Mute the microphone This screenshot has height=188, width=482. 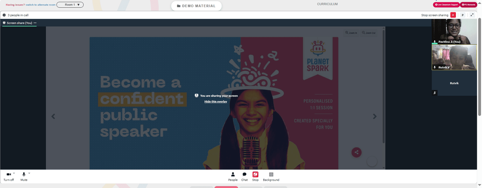click(x=24, y=176)
